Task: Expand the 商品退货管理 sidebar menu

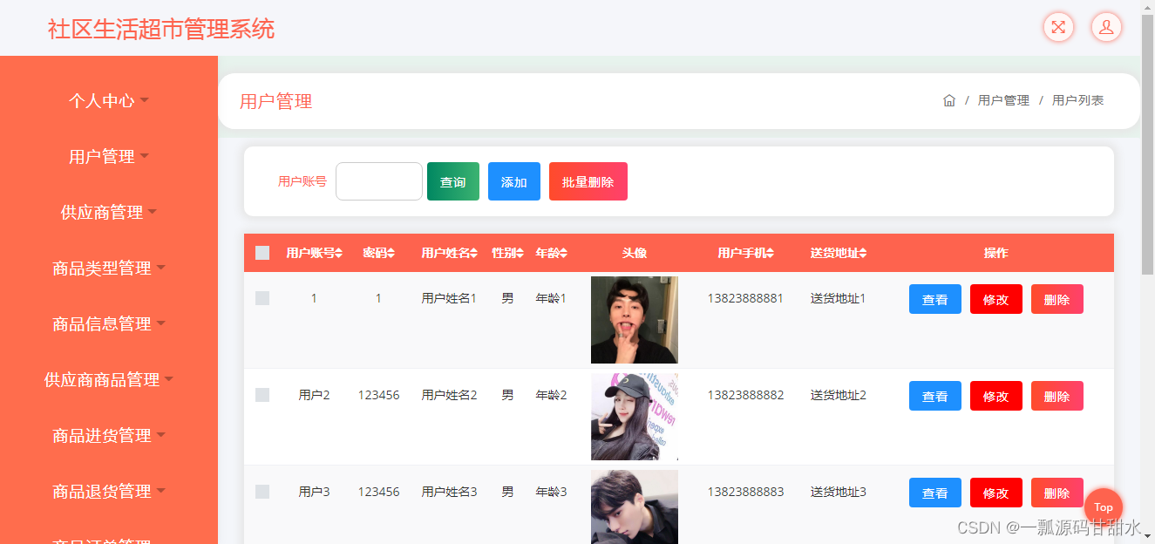Action: [109, 492]
